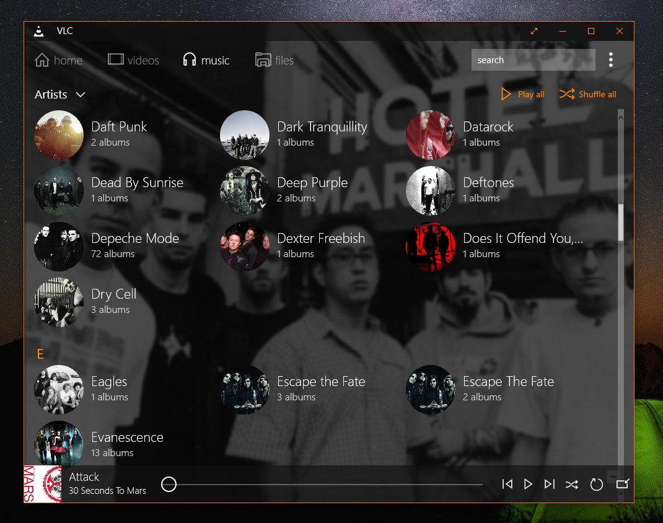Go to the home screen
Screen dimensions: 663x523
59,59
